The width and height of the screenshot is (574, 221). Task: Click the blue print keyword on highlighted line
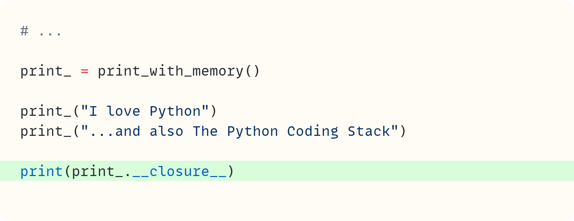coord(42,171)
